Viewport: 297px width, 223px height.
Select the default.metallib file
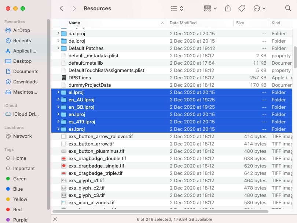pos(172,63)
